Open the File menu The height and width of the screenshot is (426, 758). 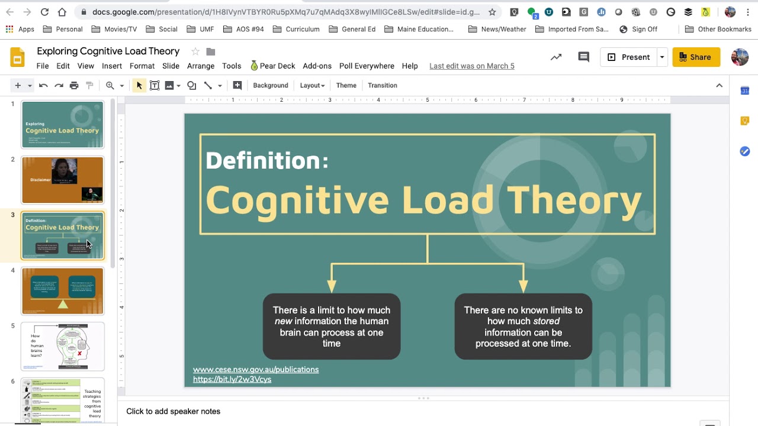[43, 66]
